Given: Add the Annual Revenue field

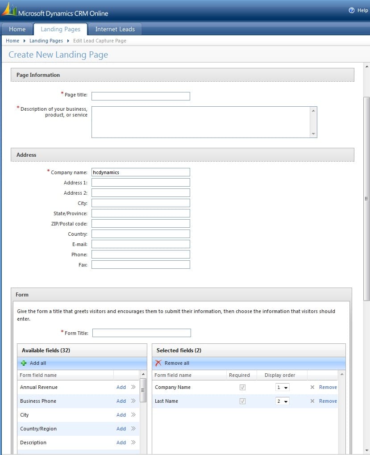Looking at the screenshot, I should point(121,387).
